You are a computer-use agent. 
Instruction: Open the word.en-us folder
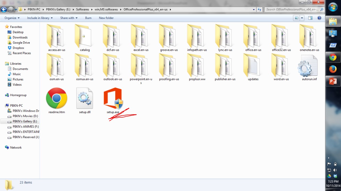(281, 66)
